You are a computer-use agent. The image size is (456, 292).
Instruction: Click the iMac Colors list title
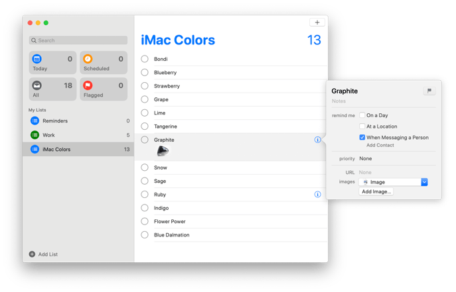178,40
